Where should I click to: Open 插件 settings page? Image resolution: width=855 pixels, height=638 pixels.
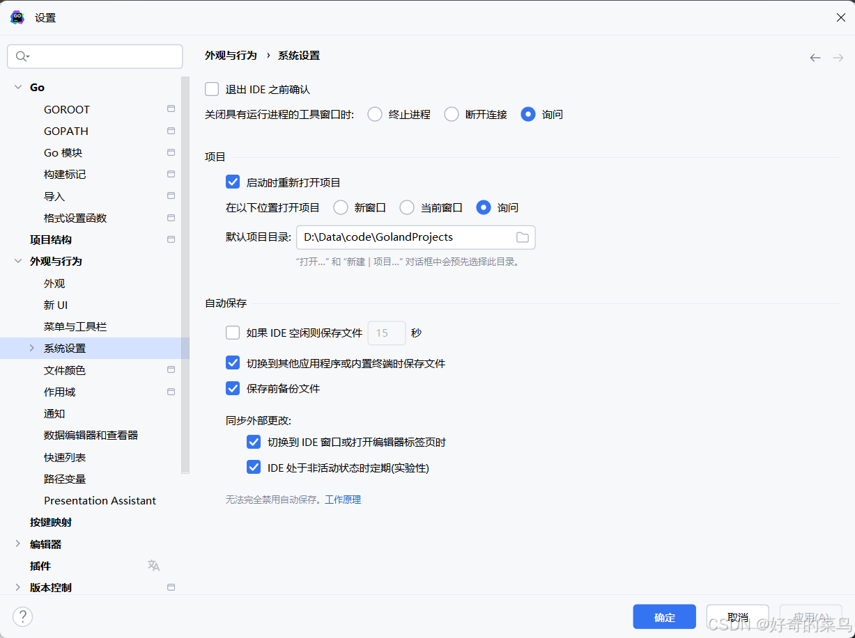40,566
